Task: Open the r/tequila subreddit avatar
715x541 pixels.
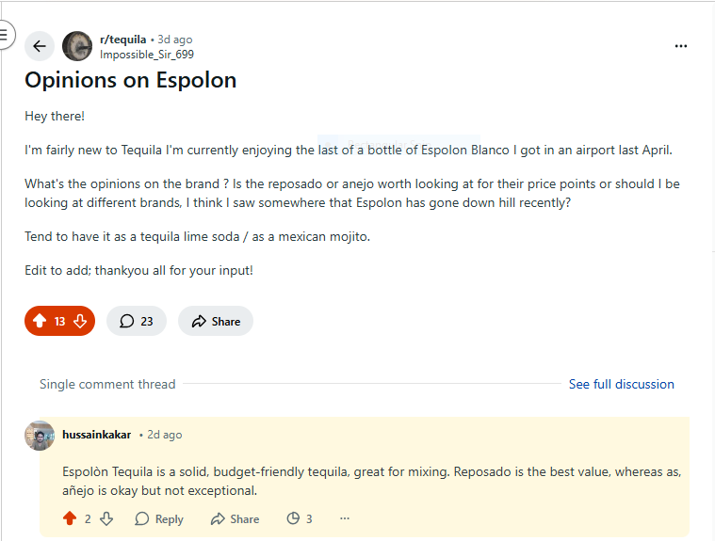Action: pyautogui.click(x=77, y=46)
